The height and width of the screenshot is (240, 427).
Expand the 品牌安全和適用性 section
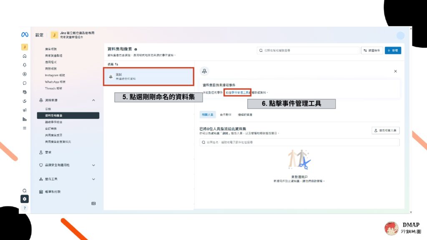click(x=93, y=165)
